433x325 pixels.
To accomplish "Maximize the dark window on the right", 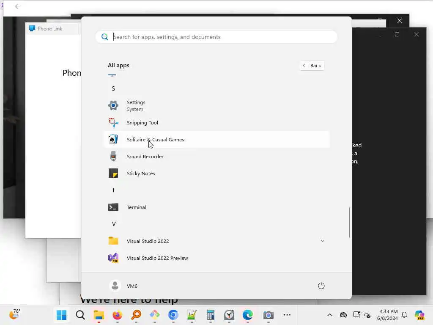I will pos(397,34).
